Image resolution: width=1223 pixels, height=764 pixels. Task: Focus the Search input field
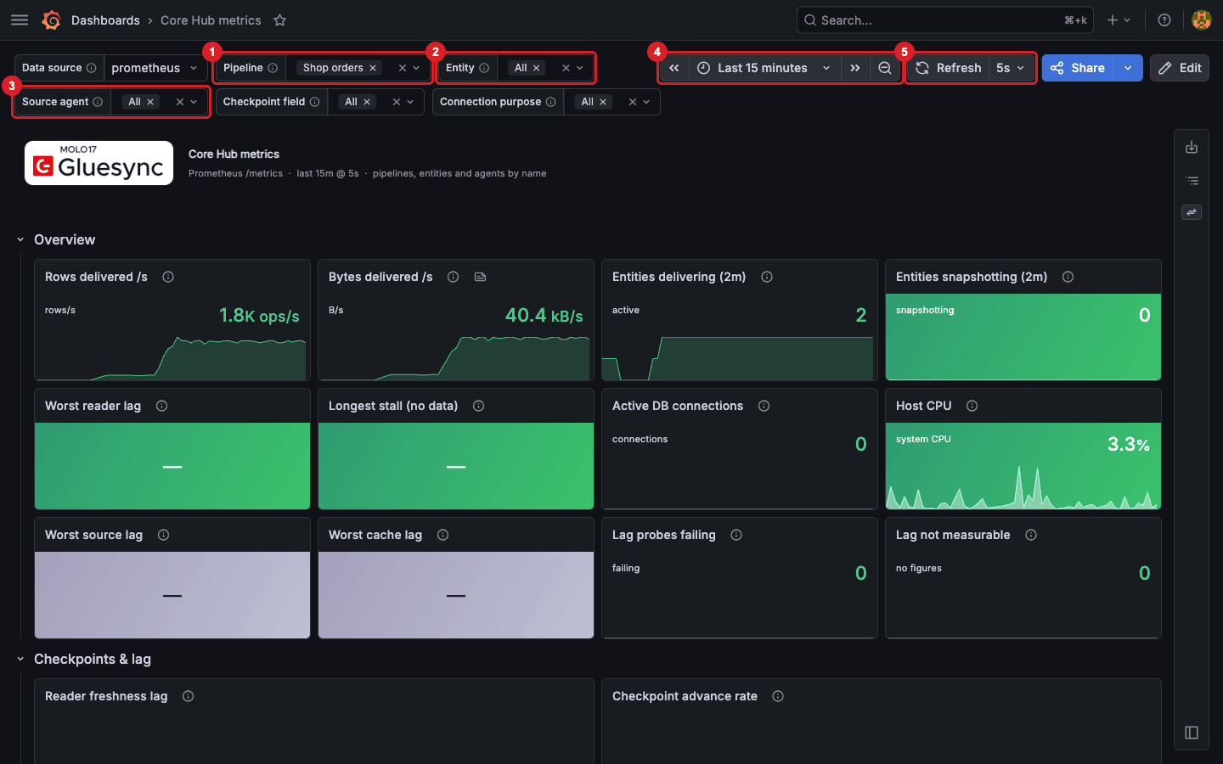point(944,20)
